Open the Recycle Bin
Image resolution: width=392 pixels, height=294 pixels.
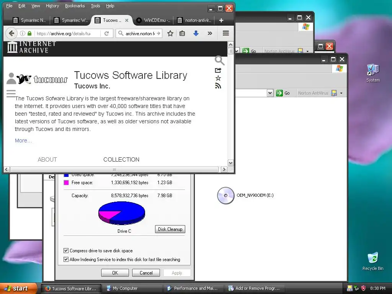click(x=373, y=261)
